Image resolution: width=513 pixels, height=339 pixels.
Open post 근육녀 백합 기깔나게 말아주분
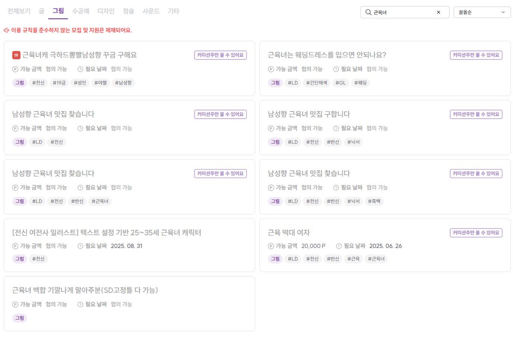(x=85, y=290)
